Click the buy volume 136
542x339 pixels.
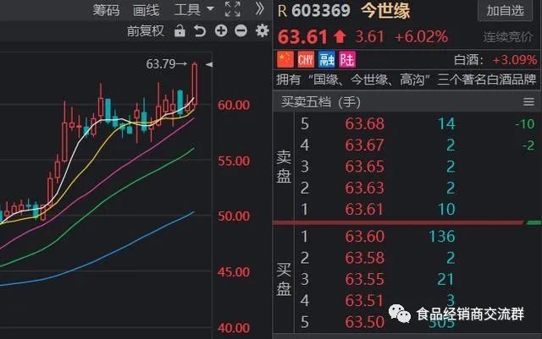tap(442, 237)
